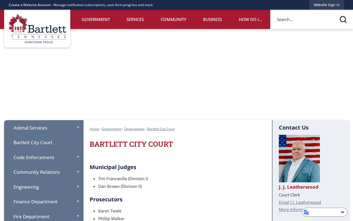
Task: Select Bartlett City Court in sidebar
Action: [x=33, y=143]
